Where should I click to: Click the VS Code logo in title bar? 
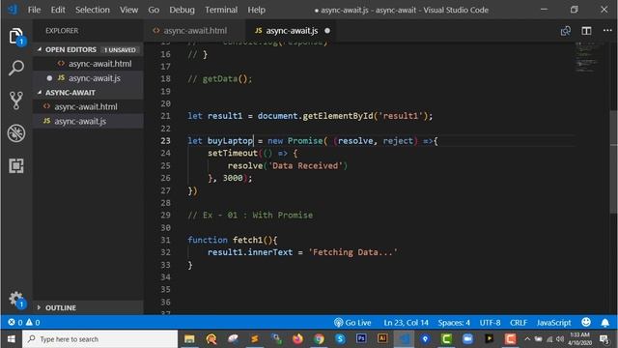coord(13,9)
